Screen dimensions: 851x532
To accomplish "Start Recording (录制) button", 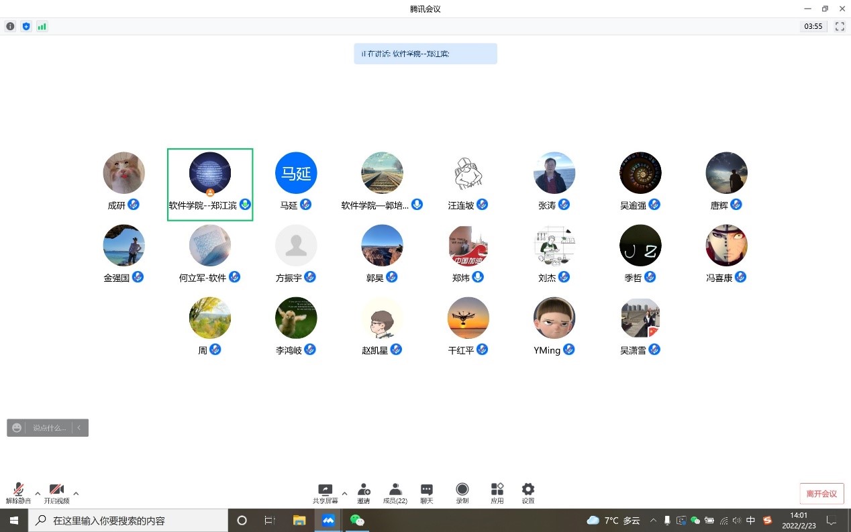I will [462, 493].
